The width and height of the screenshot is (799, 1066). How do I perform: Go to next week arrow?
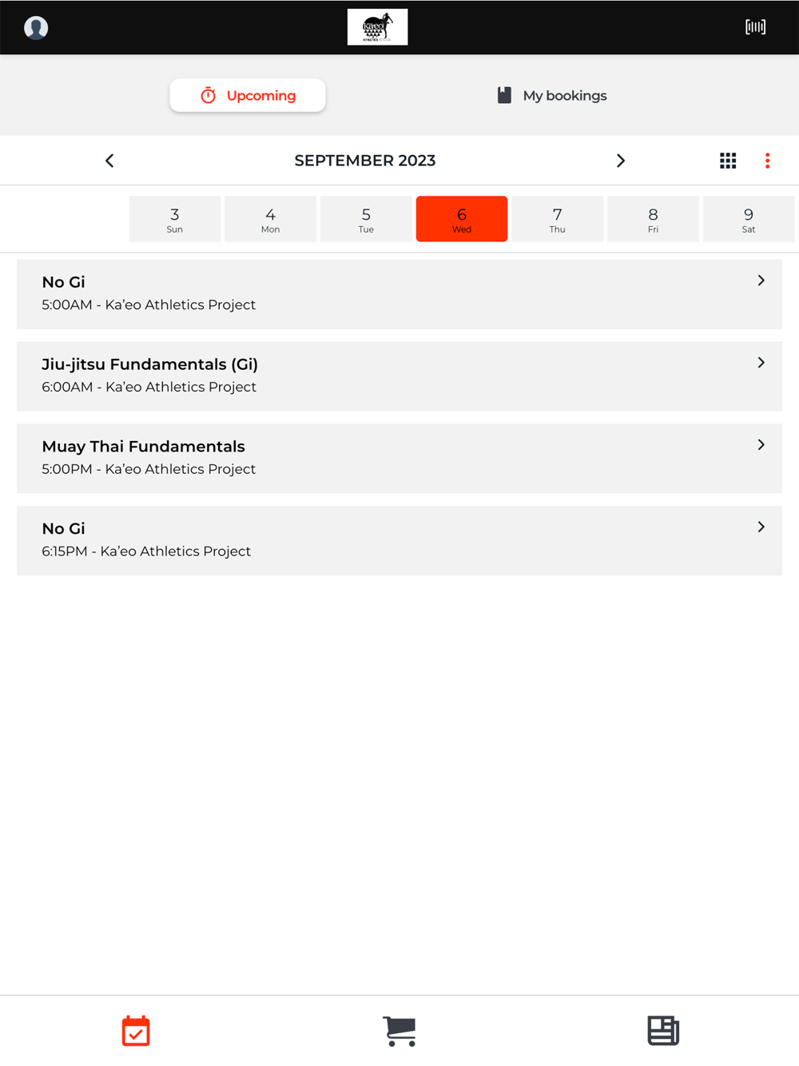[x=621, y=161]
